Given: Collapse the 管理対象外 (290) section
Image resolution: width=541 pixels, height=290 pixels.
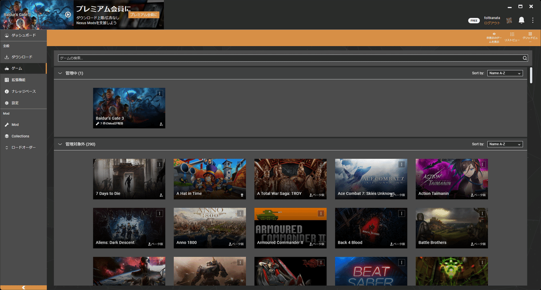Looking at the screenshot, I should point(60,144).
